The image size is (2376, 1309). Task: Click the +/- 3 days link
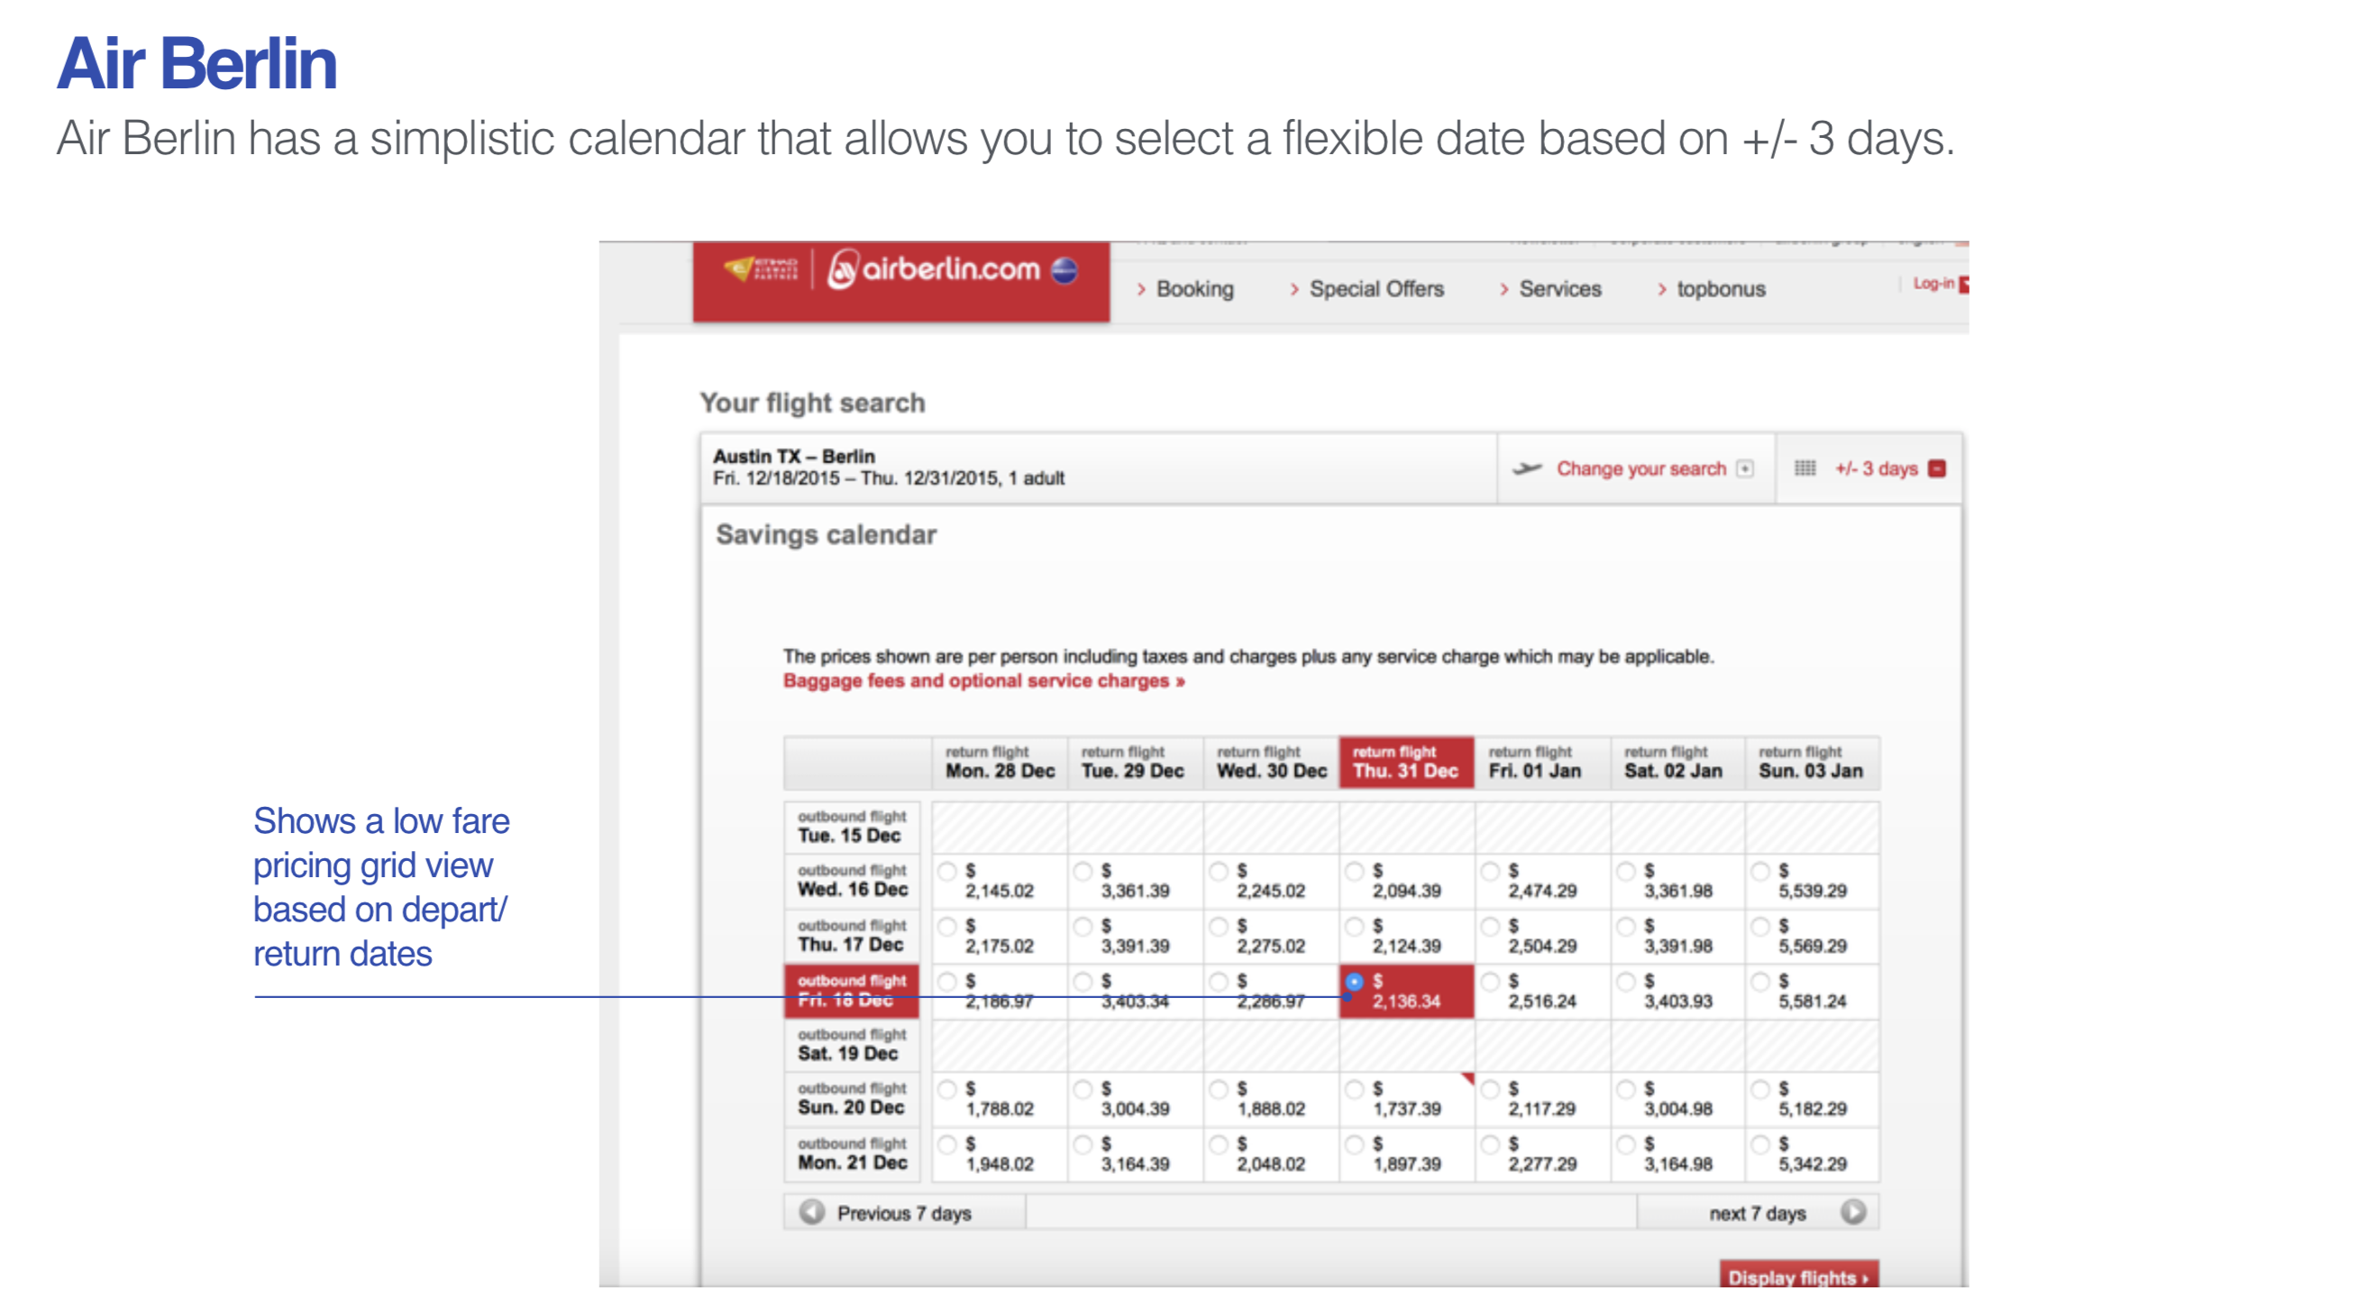pyautogui.click(x=1876, y=469)
